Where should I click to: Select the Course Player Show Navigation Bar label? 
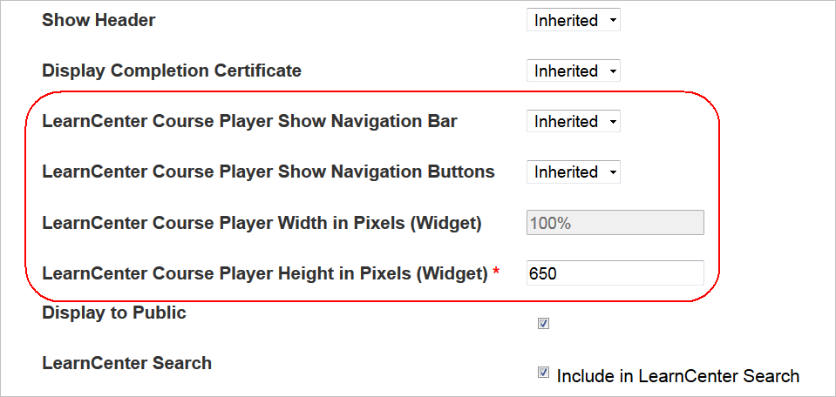click(249, 121)
